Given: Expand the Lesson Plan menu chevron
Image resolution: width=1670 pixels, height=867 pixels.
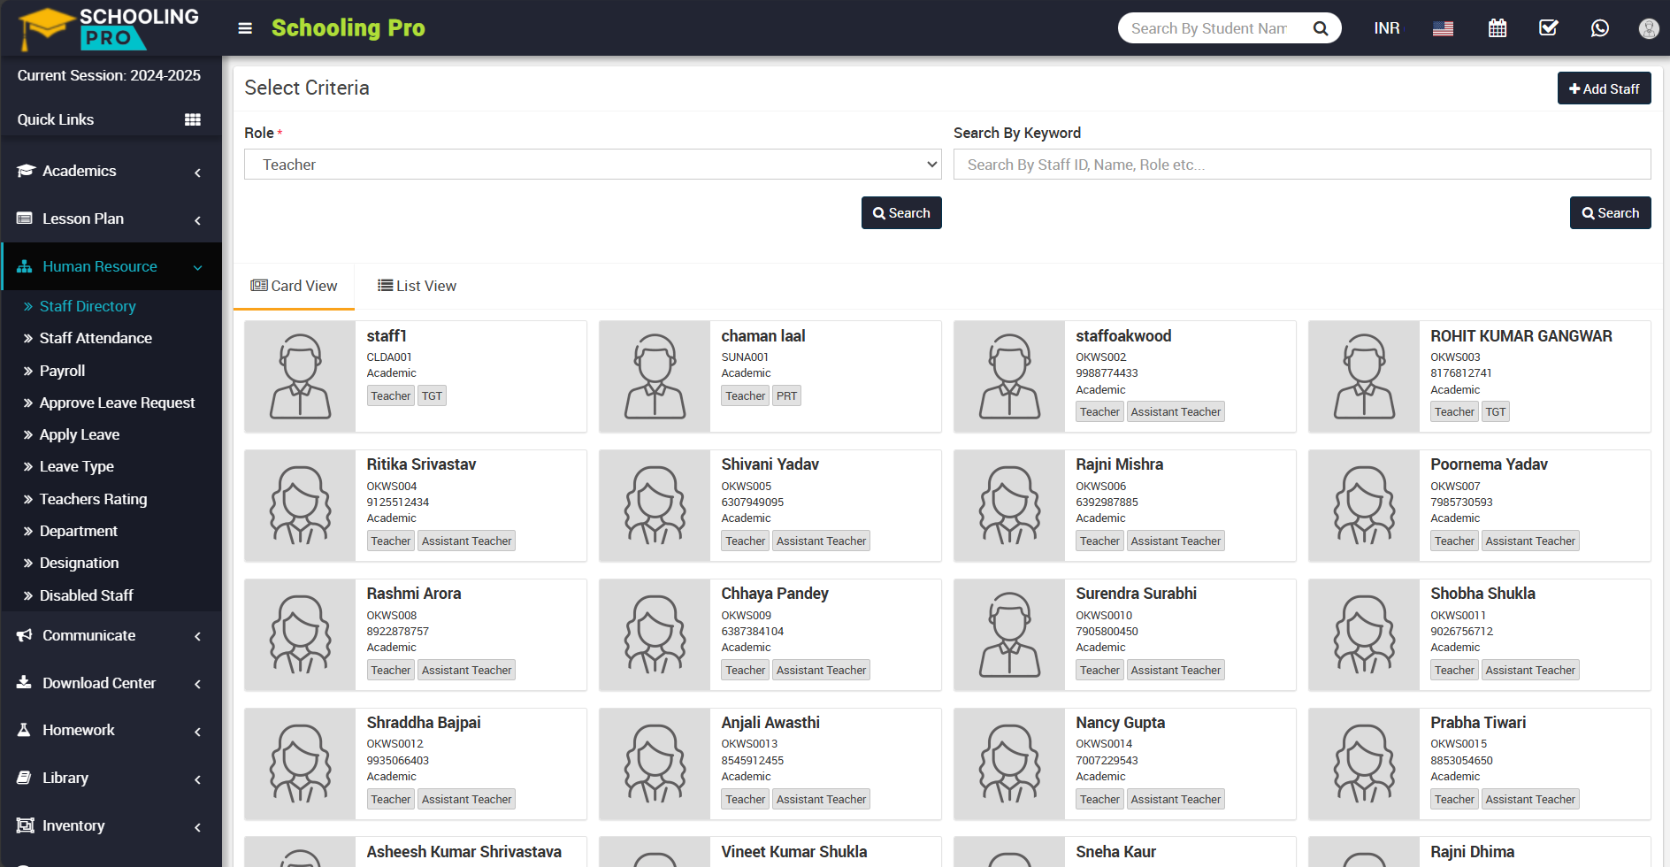Looking at the screenshot, I should [x=197, y=220].
